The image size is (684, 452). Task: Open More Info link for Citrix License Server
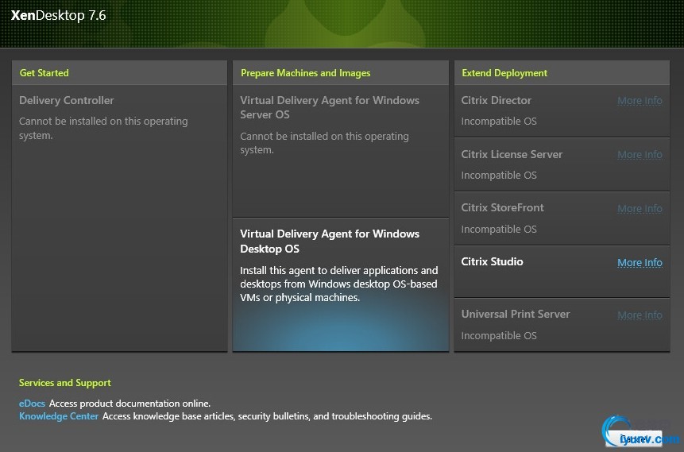point(640,155)
